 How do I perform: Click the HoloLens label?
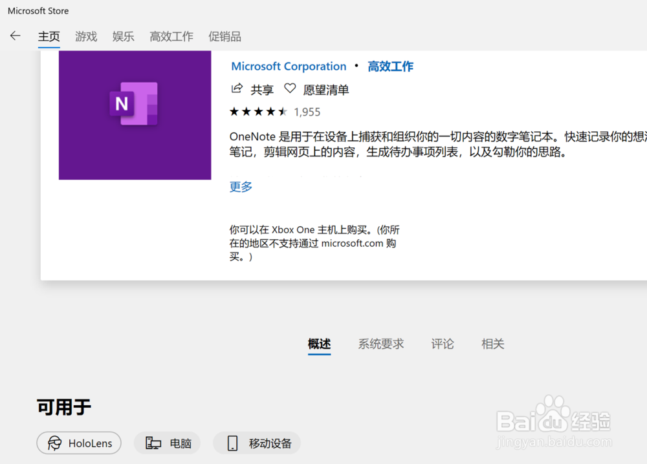(x=91, y=443)
